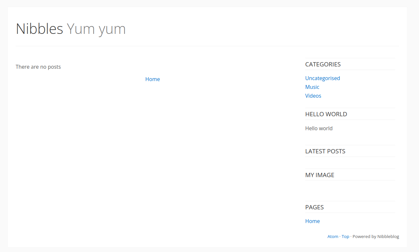Click Home link below the no-posts message
419x252 pixels.
tap(153, 79)
